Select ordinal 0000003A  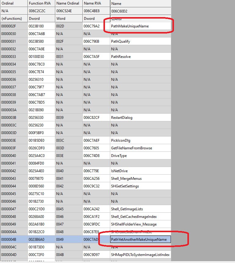coord(14,110)
